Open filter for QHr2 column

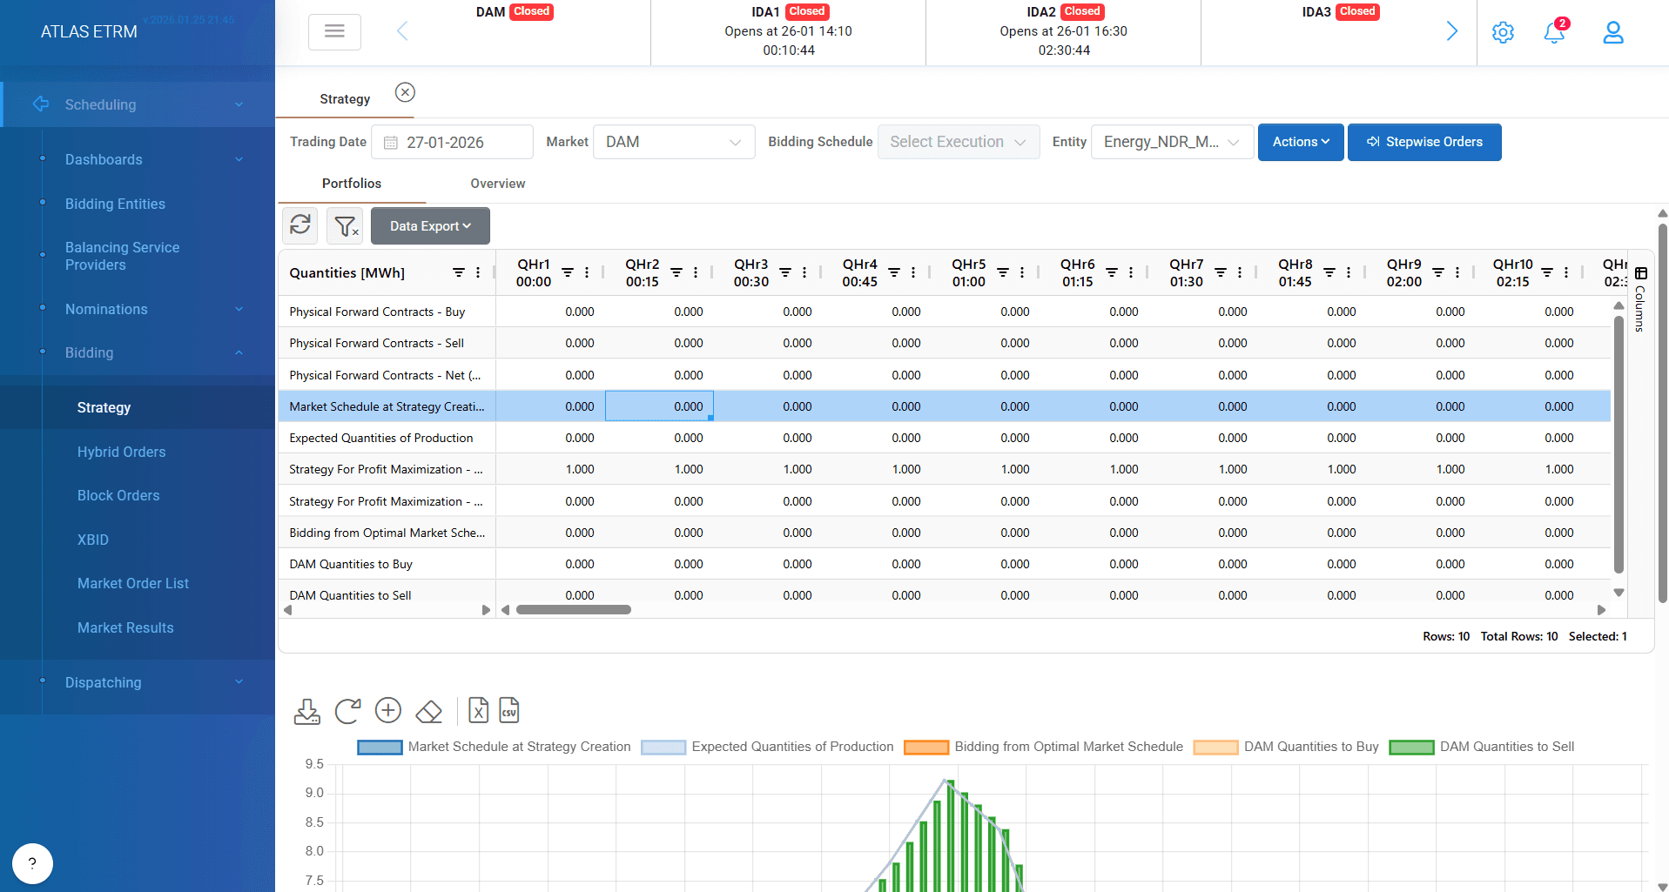click(676, 272)
